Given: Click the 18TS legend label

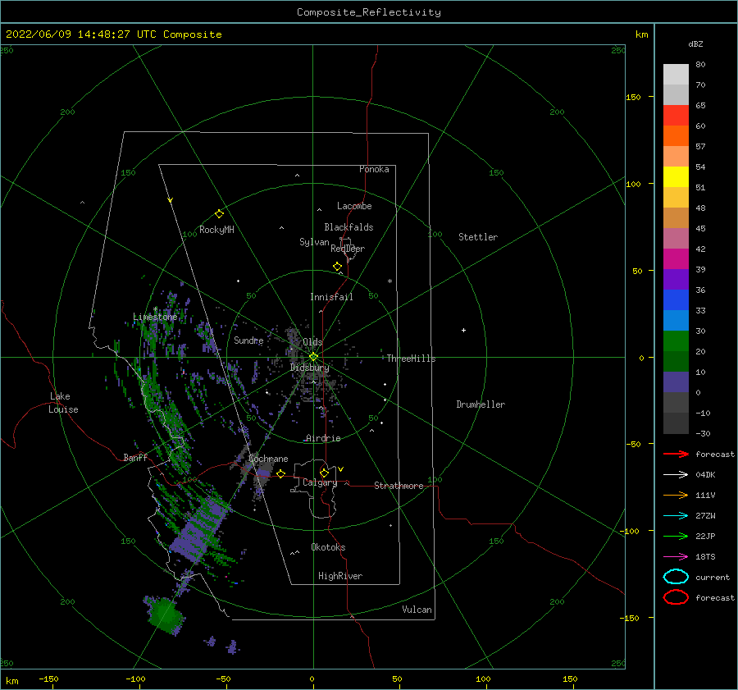Looking at the screenshot, I should (x=705, y=557).
